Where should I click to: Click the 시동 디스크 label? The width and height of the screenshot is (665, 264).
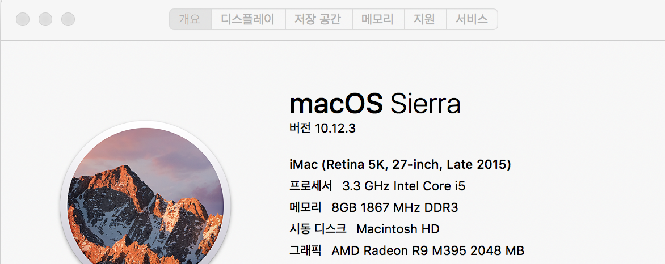[x=317, y=229]
